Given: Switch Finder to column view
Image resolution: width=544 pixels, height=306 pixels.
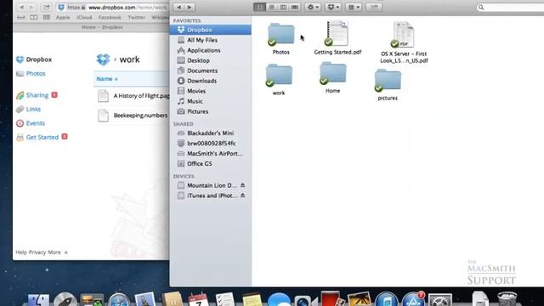Looking at the screenshot, I should [283, 8].
